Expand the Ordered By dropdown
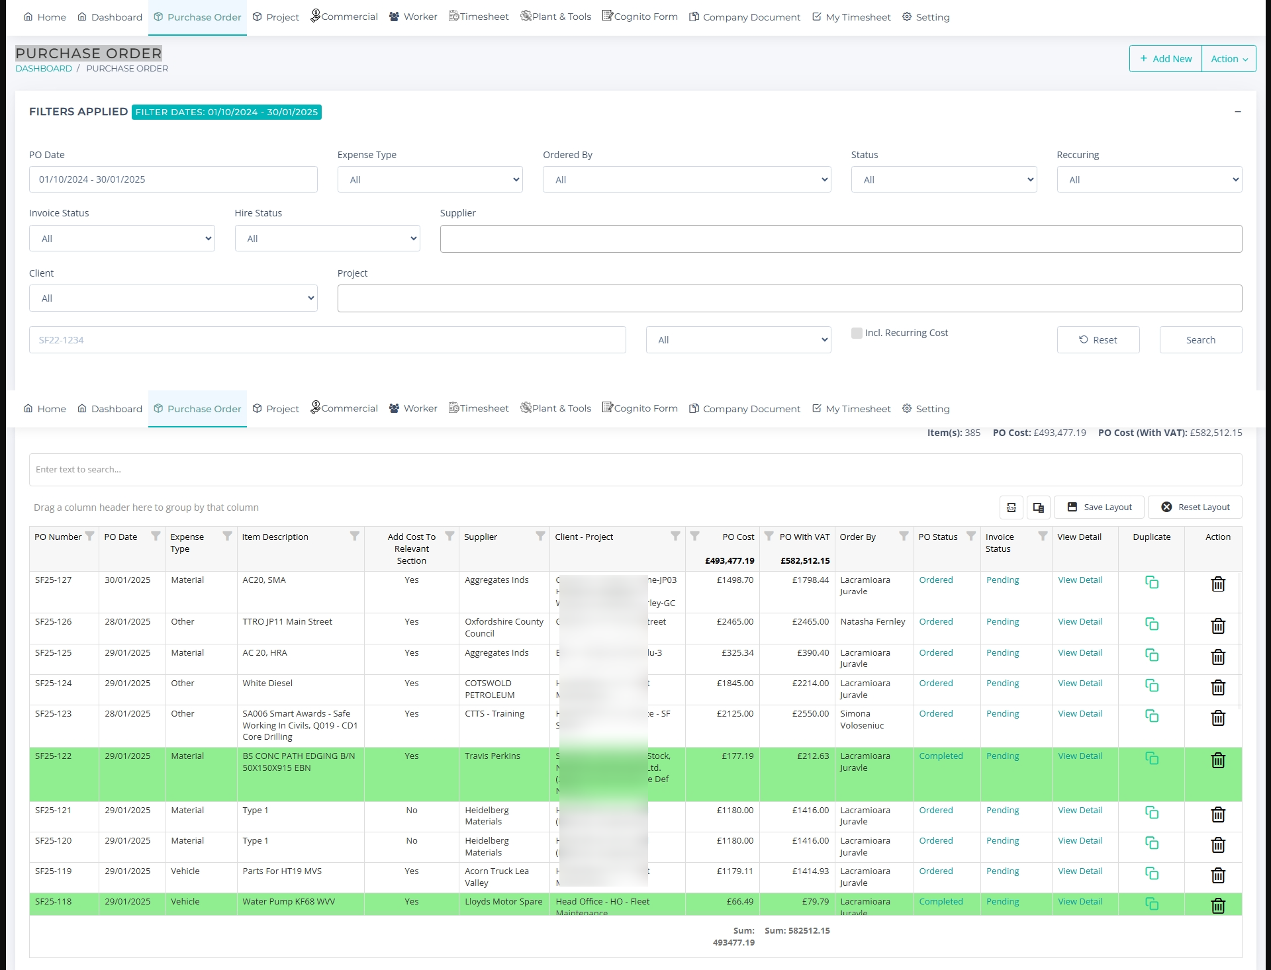 click(x=686, y=180)
